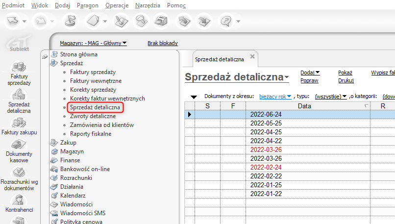Click the Zakup module tree icon
Viewport: 395px width, 224px height.
(x=54, y=143)
